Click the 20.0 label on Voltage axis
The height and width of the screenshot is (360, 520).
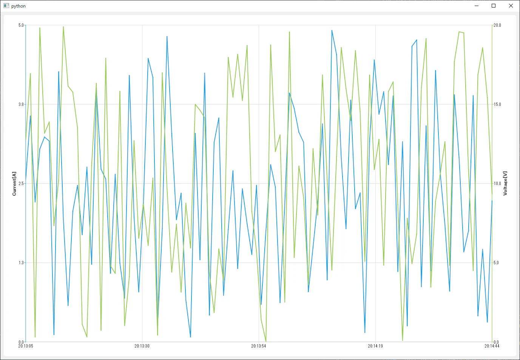point(497,25)
